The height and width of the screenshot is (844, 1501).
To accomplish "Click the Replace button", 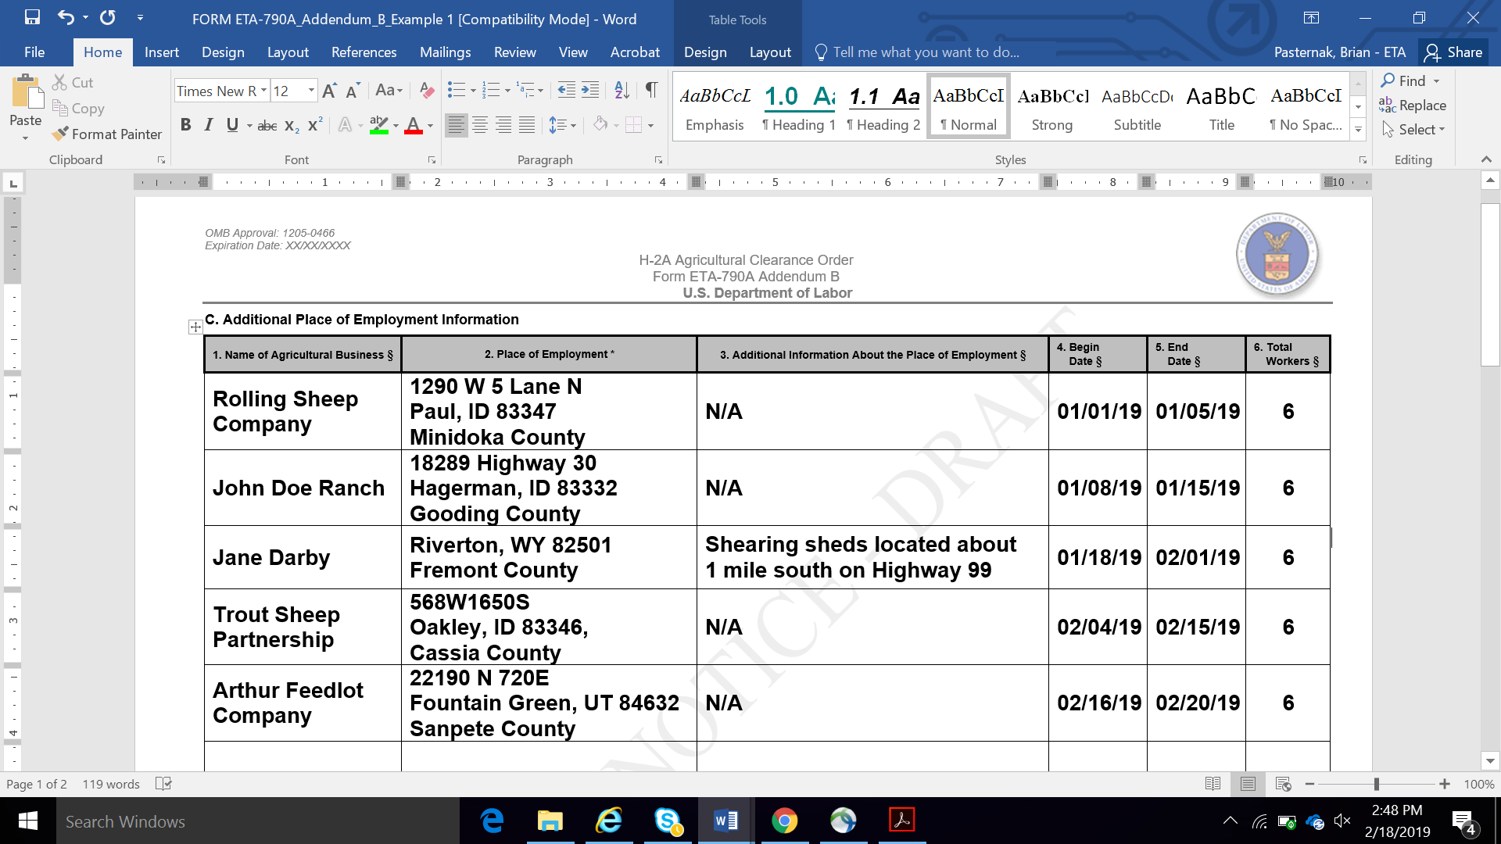I will pyautogui.click(x=1413, y=105).
